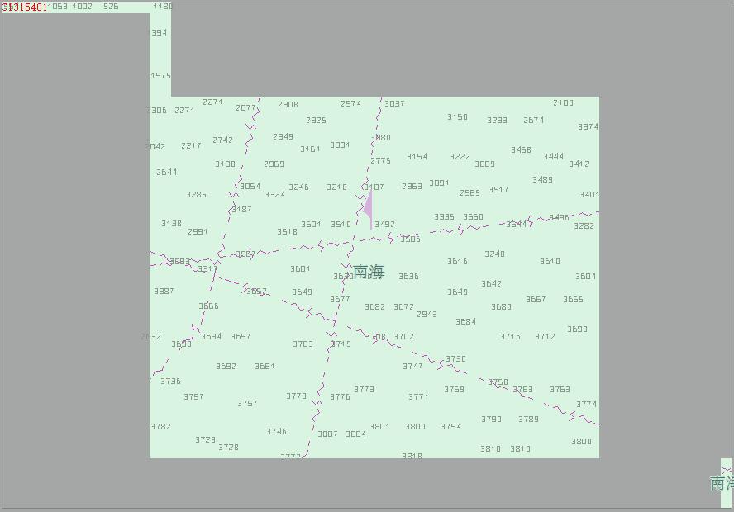Click the 3818 sounding at bottom edge
Image resolution: width=734 pixels, height=512 pixels.
[x=412, y=456]
